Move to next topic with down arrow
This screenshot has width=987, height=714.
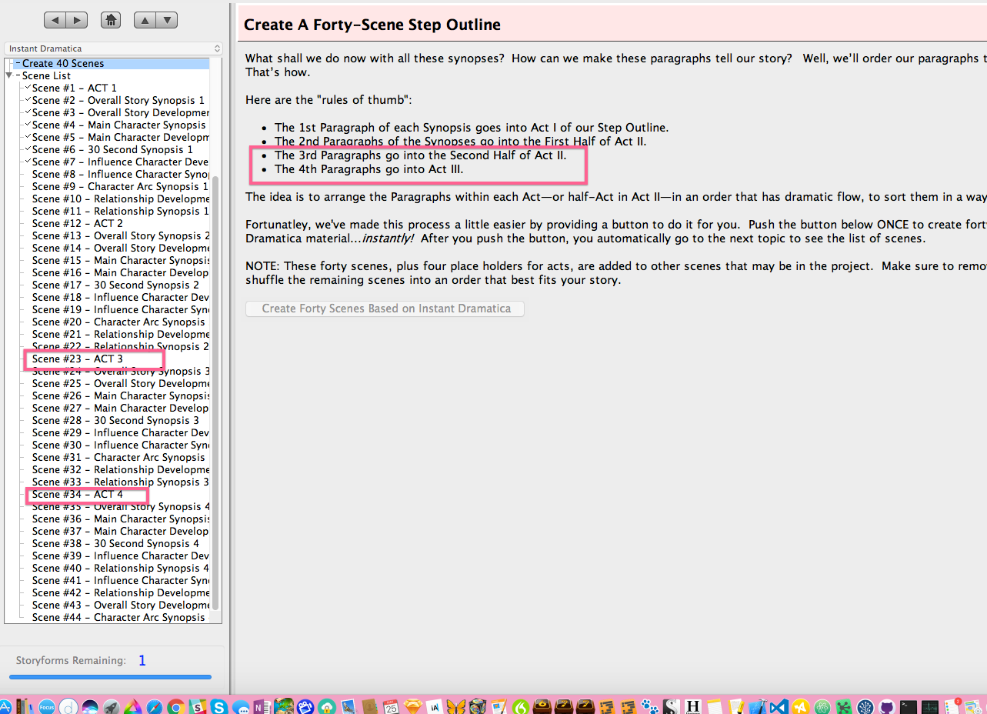click(x=167, y=20)
